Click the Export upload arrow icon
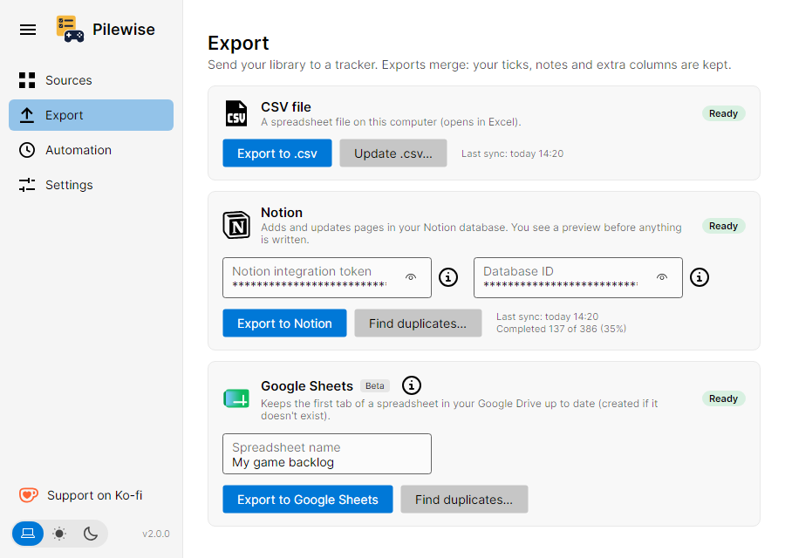The image size is (785, 558). click(x=26, y=115)
